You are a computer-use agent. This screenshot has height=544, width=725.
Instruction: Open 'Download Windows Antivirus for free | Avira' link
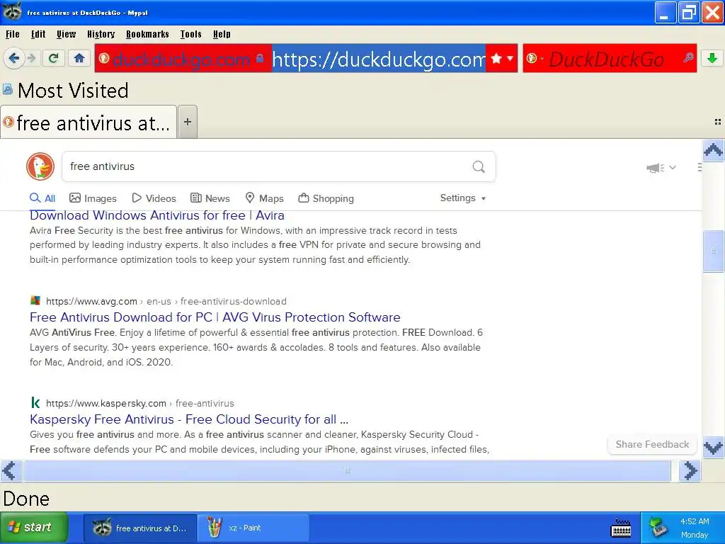click(x=156, y=215)
